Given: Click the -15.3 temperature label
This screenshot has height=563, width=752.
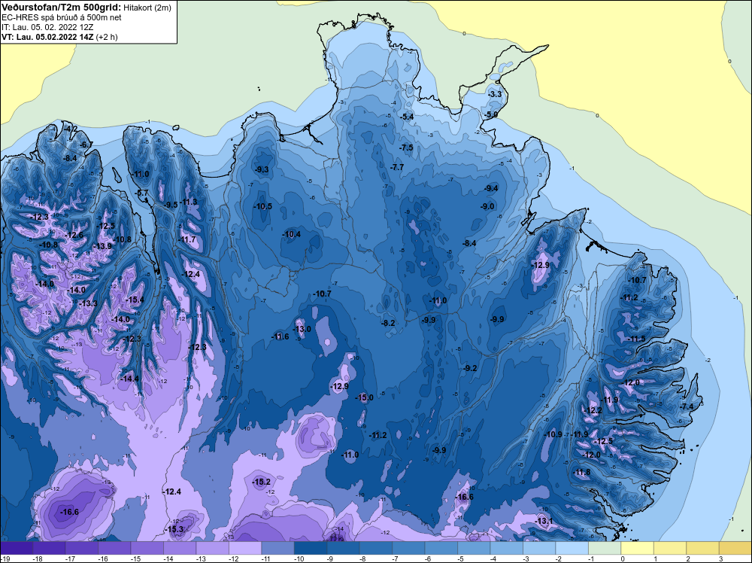Looking at the screenshot, I should click(x=174, y=529).
